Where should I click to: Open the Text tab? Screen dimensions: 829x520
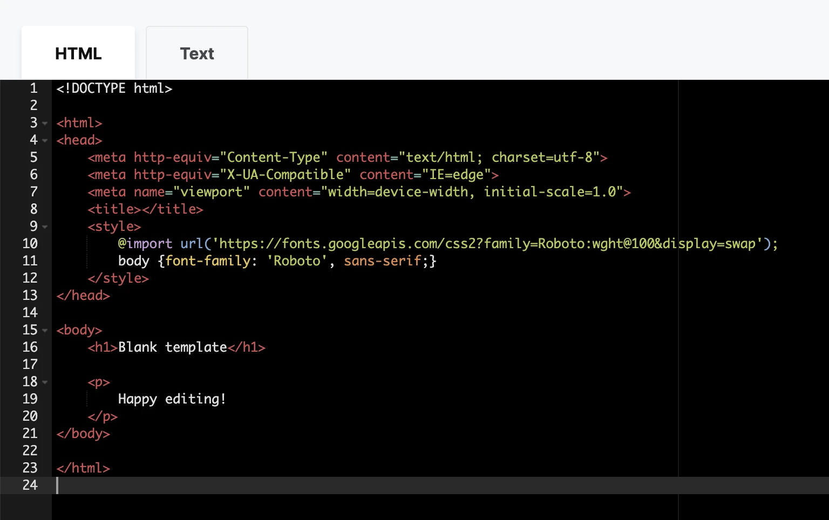[x=197, y=53]
